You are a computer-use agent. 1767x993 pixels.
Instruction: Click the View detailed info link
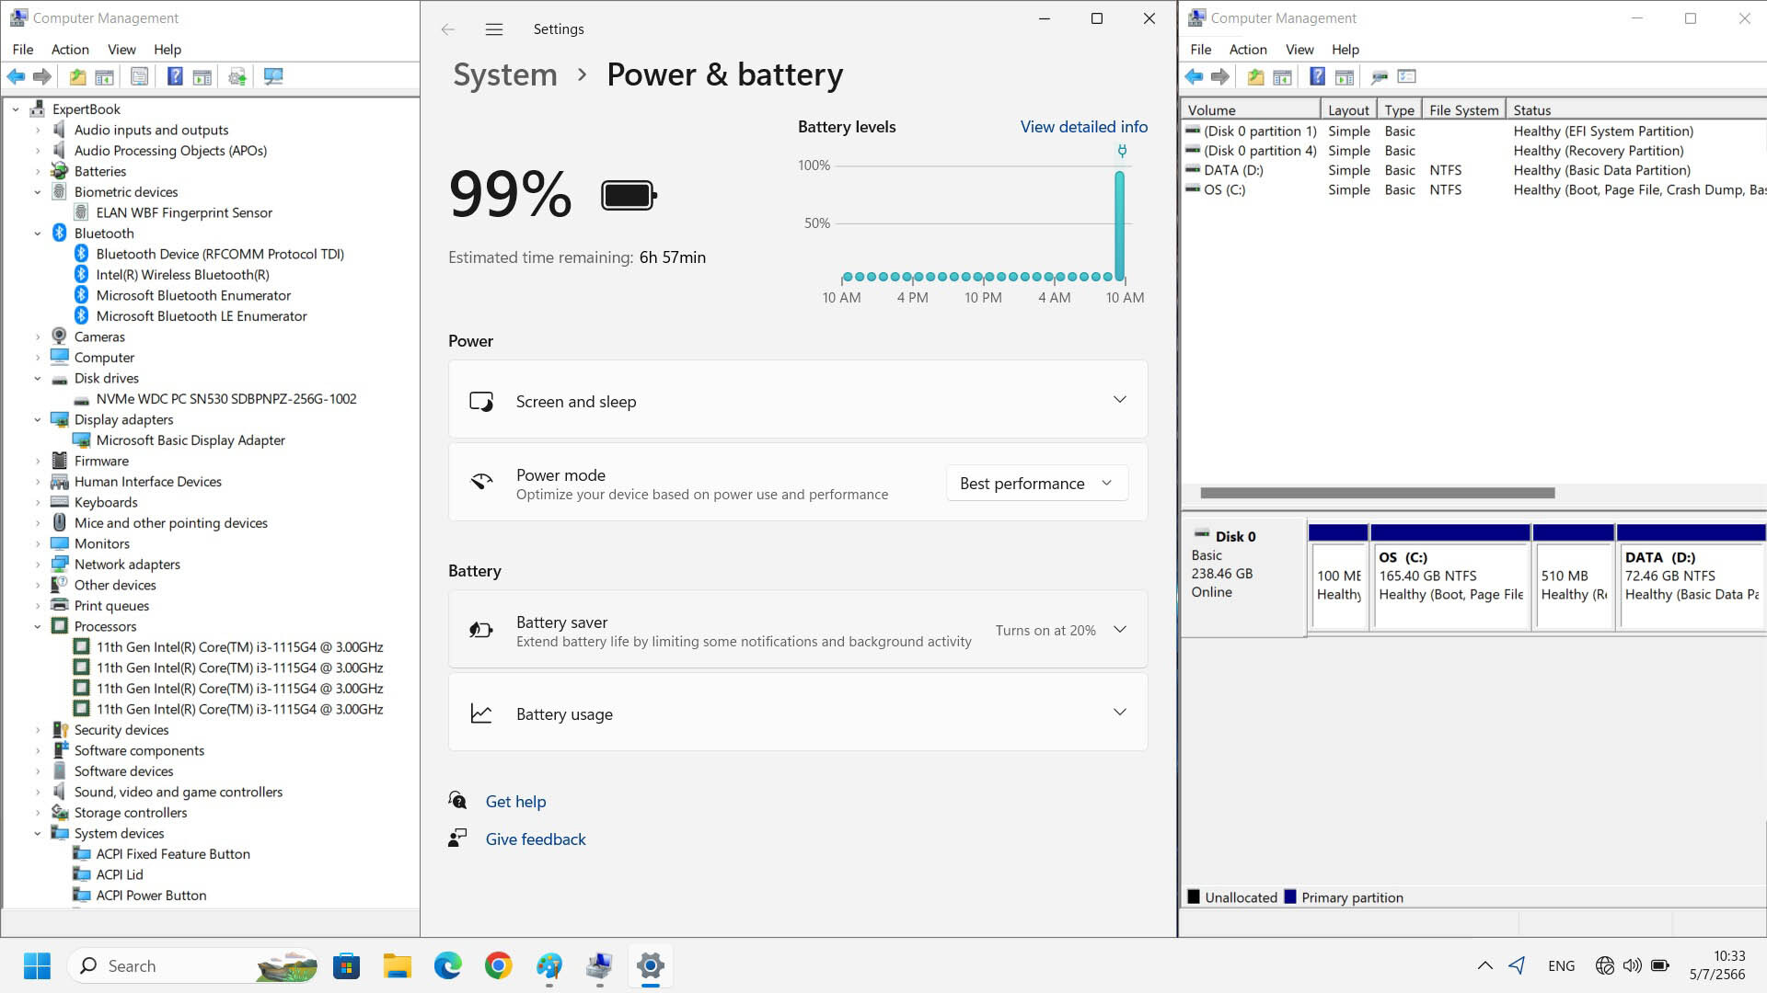pyautogui.click(x=1083, y=127)
